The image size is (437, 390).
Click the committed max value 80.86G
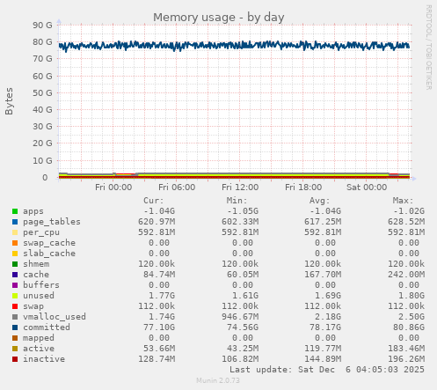409,327
